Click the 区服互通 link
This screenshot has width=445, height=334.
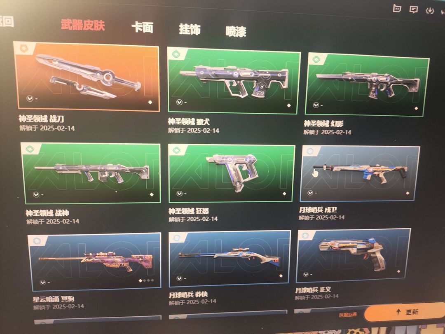348,315
